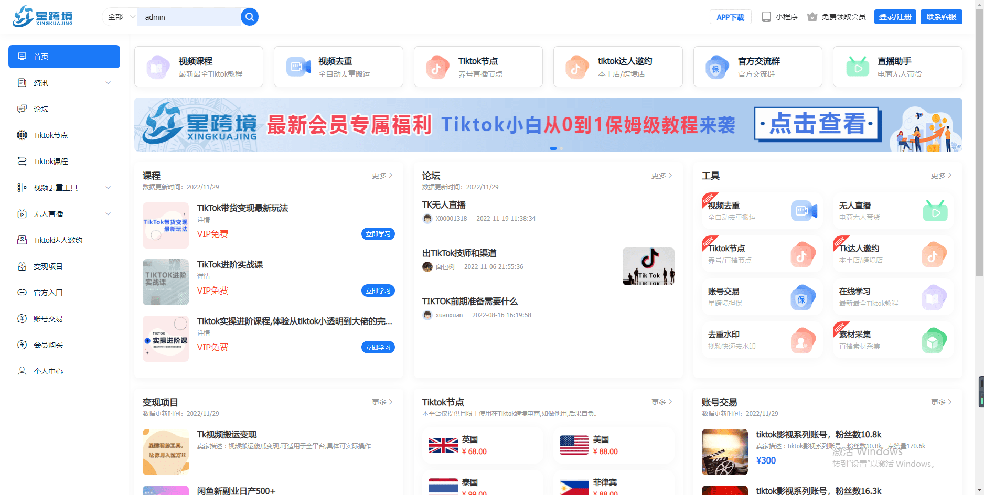Open the 直播助手 TV card icon

858,67
